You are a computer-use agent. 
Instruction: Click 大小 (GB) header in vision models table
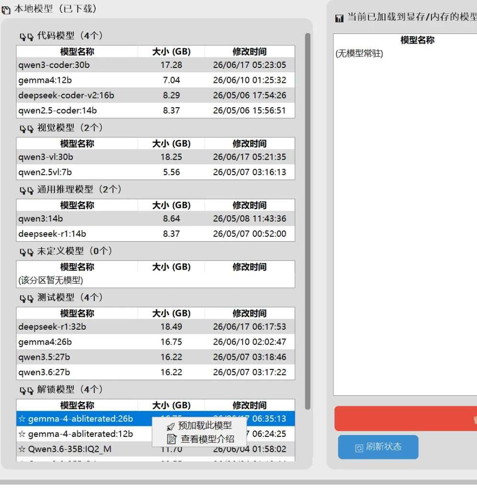(x=171, y=144)
